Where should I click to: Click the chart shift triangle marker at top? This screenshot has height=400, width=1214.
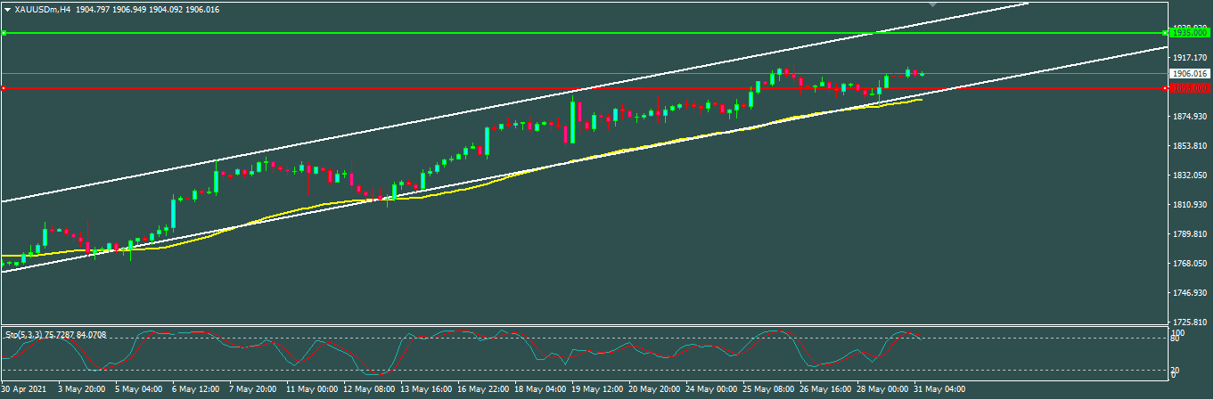point(932,4)
